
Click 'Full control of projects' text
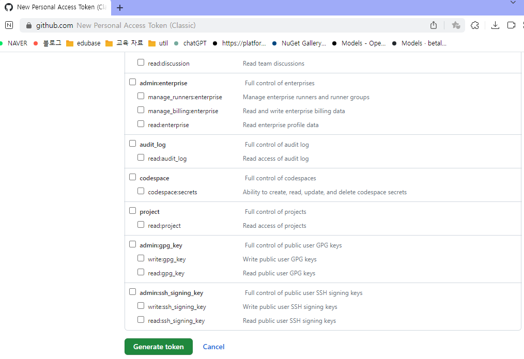point(275,212)
